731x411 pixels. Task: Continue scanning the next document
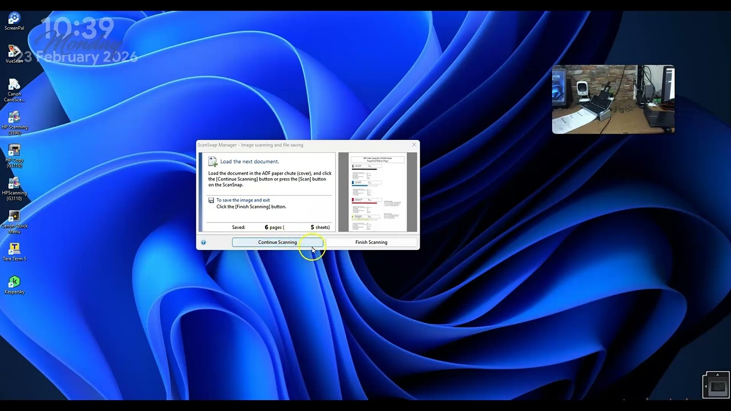click(278, 243)
